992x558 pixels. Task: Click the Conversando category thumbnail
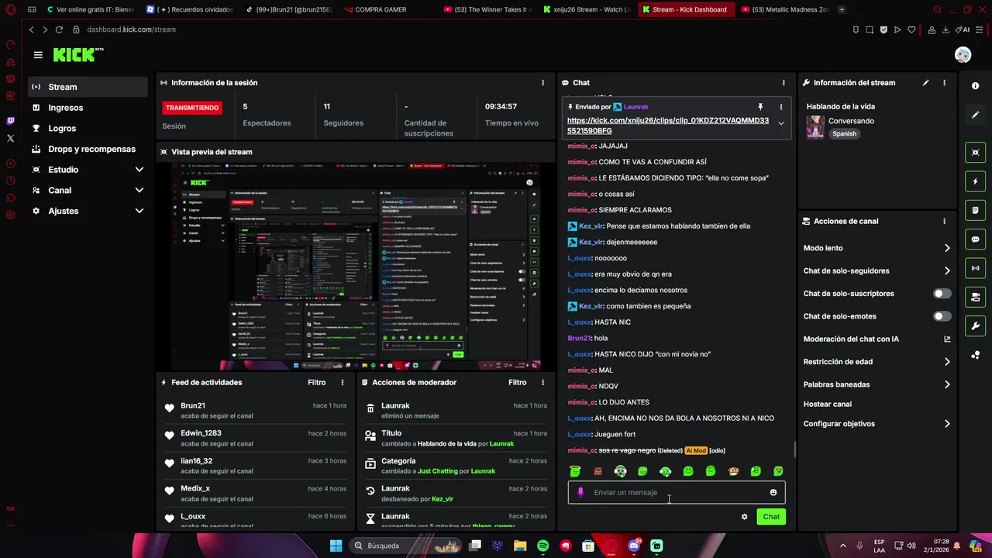point(815,127)
